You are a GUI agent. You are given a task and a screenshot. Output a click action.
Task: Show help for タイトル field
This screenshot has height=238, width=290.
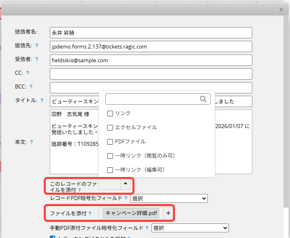pos(42,100)
